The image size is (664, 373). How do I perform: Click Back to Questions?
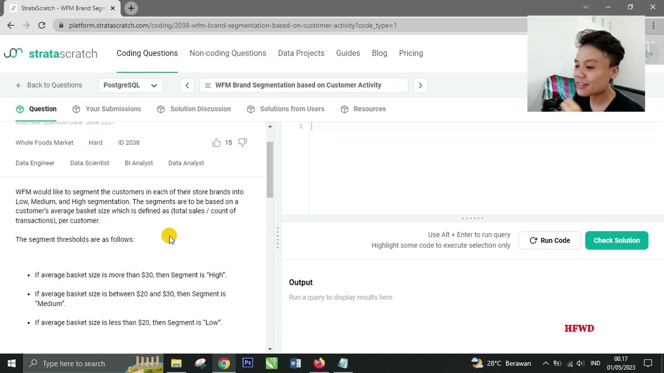(49, 85)
